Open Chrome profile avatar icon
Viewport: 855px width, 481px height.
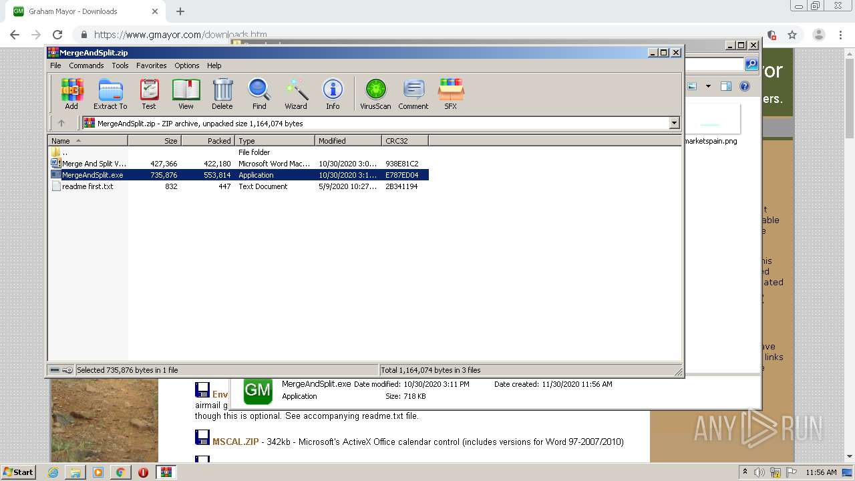[x=818, y=35]
